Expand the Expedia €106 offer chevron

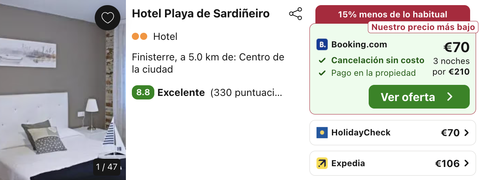[467, 163]
